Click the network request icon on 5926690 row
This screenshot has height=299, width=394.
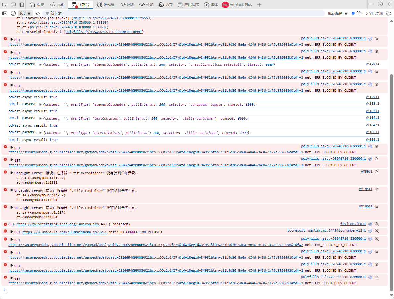(370, 239)
